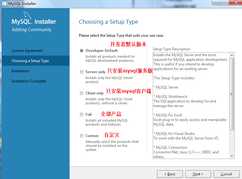Image resolution: width=242 pixels, height=179 pixels.
Task: Click the 'Choosing a Setup Type' page heading
Action: (x=108, y=22)
